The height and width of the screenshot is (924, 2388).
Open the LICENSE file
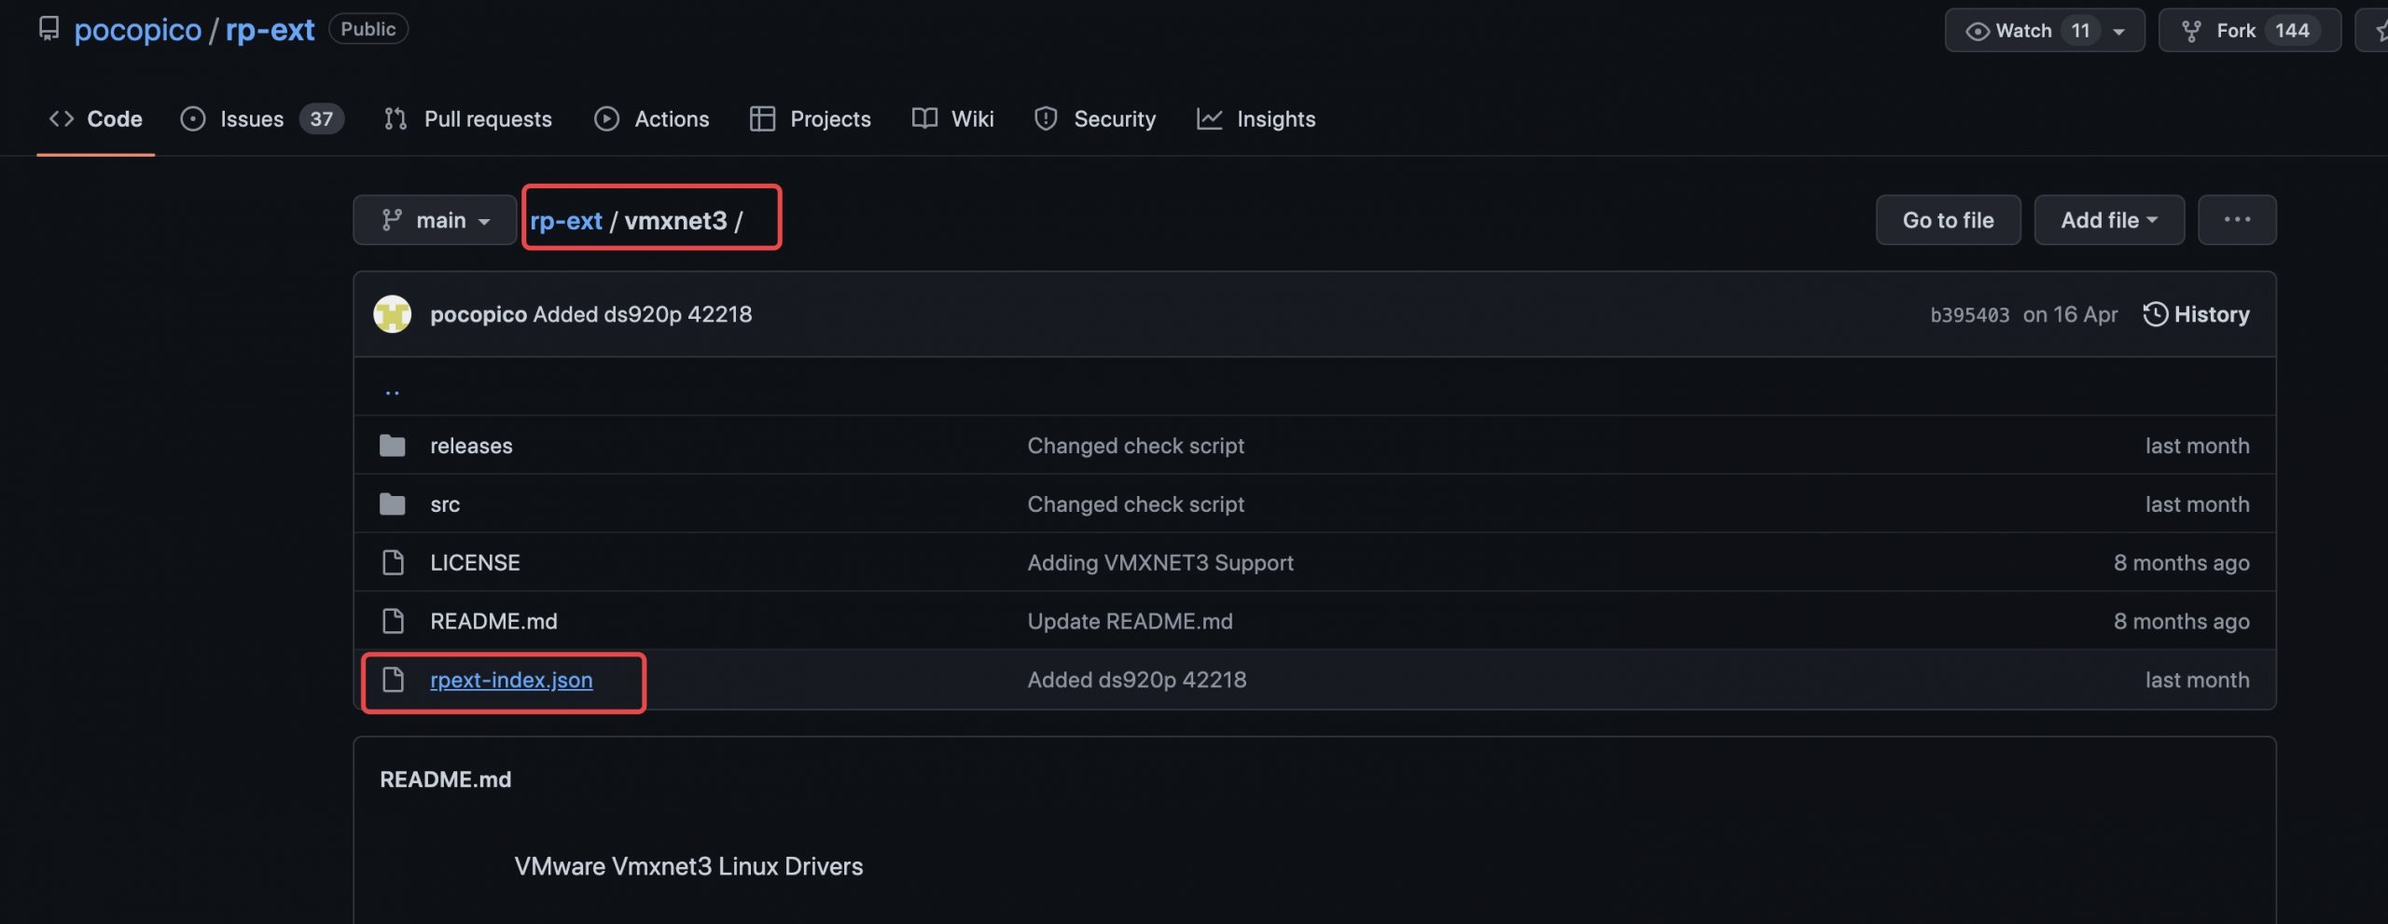pos(475,562)
